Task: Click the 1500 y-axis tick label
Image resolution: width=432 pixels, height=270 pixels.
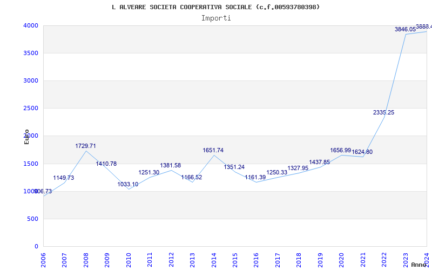Action: [x=30, y=164]
